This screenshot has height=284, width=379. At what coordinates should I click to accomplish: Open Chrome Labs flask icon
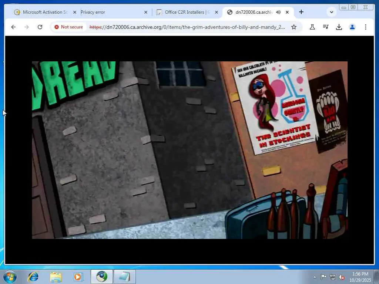pos(312,27)
